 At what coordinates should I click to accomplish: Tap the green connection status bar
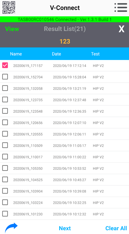[x=64, y=19]
